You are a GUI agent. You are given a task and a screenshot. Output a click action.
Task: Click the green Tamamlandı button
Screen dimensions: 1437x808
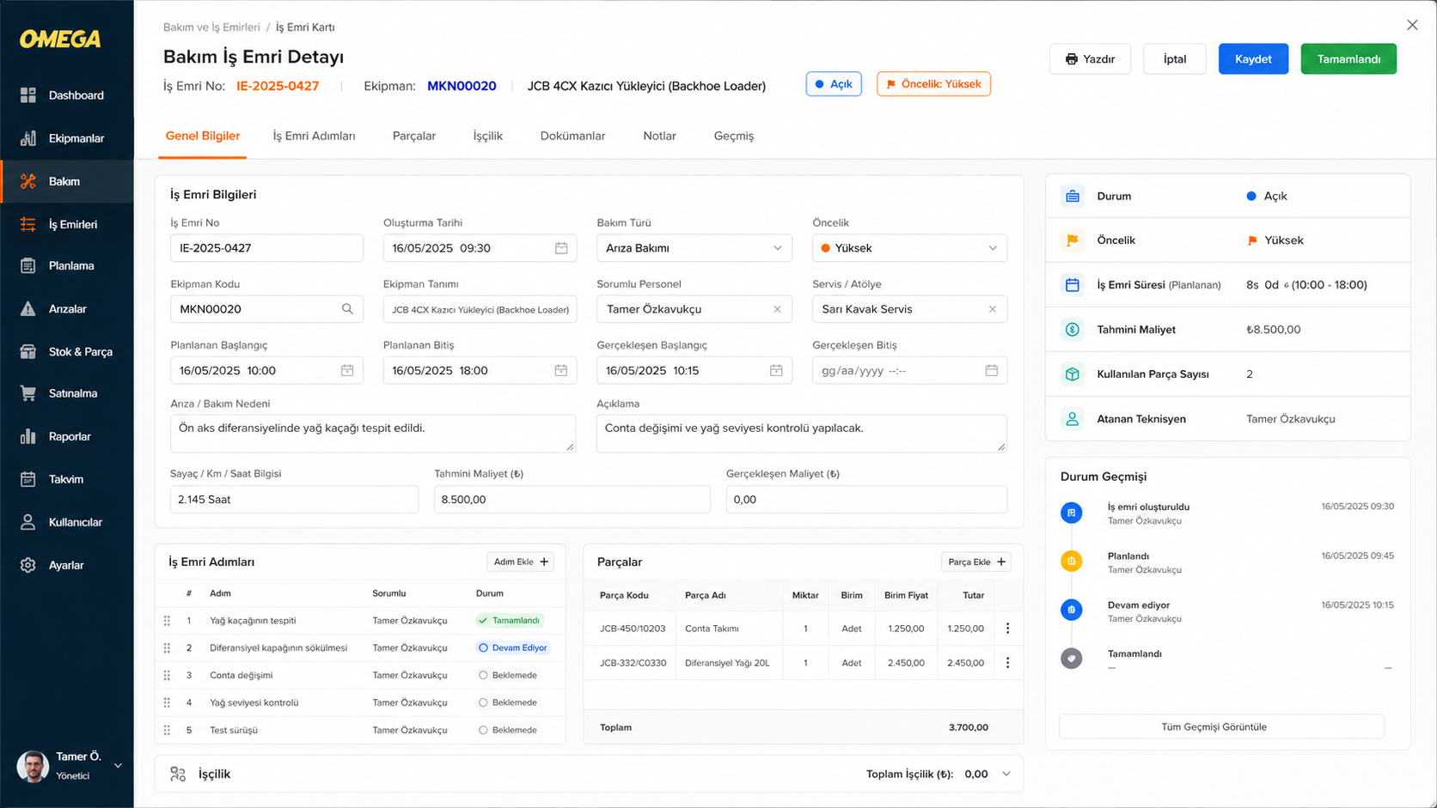pos(1348,58)
